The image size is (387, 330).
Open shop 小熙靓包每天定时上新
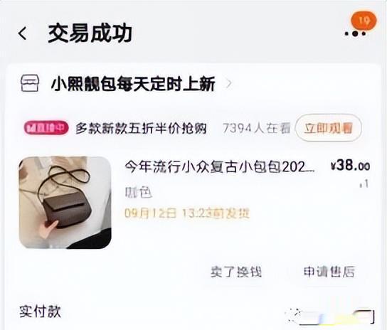(133, 84)
